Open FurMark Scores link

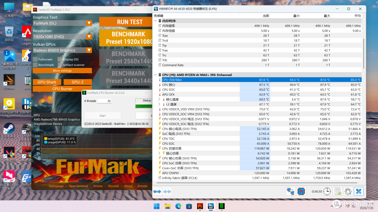point(98,186)
